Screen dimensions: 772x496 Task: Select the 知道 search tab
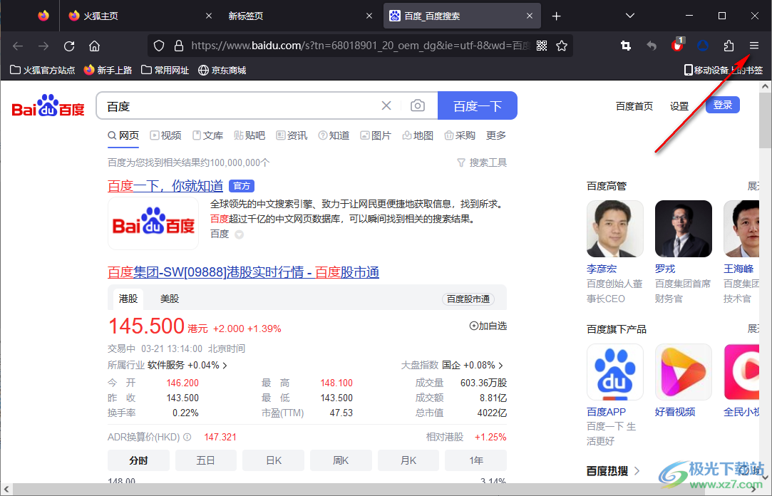point(334,135)
